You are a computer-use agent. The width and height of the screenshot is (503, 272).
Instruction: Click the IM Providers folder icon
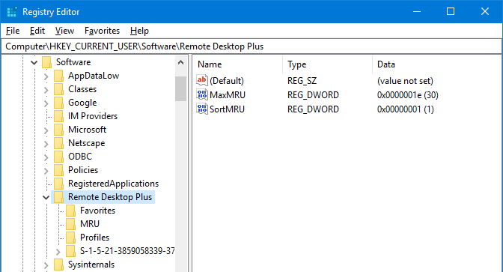[58, 116]
